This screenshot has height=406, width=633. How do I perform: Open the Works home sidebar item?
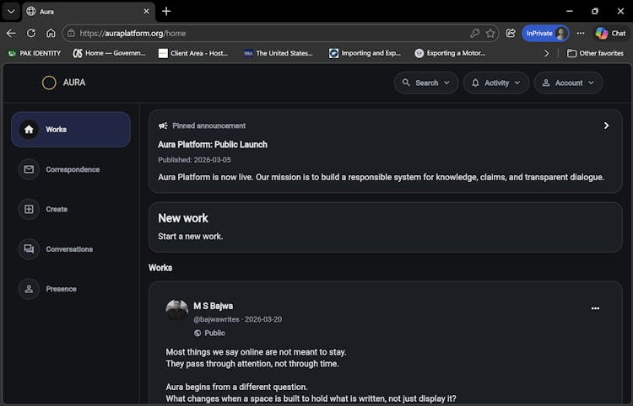pyautogui.click(x=71, y=130)
